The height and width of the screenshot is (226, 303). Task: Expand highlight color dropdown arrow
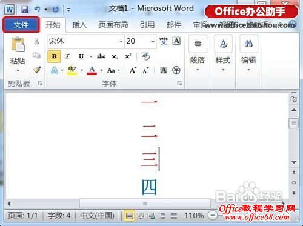click(82, 70)
